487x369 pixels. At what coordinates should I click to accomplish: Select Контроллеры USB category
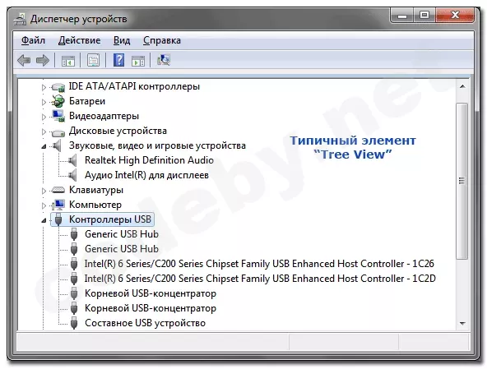pyautogui.click(x=110, y=219)
